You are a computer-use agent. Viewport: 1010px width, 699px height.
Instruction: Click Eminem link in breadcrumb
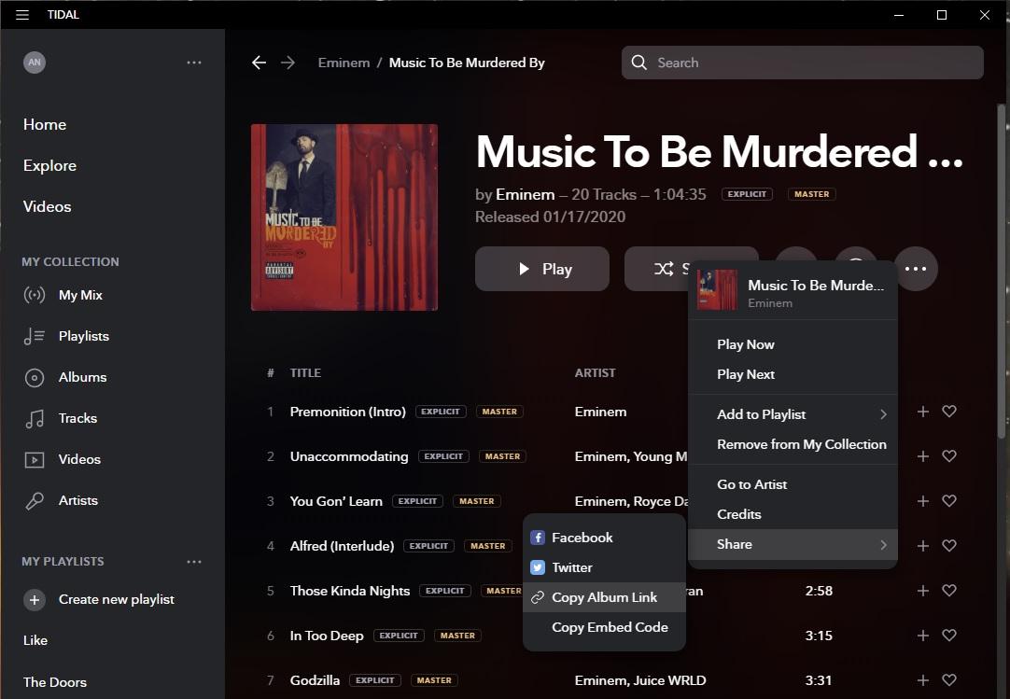point(344,63)
